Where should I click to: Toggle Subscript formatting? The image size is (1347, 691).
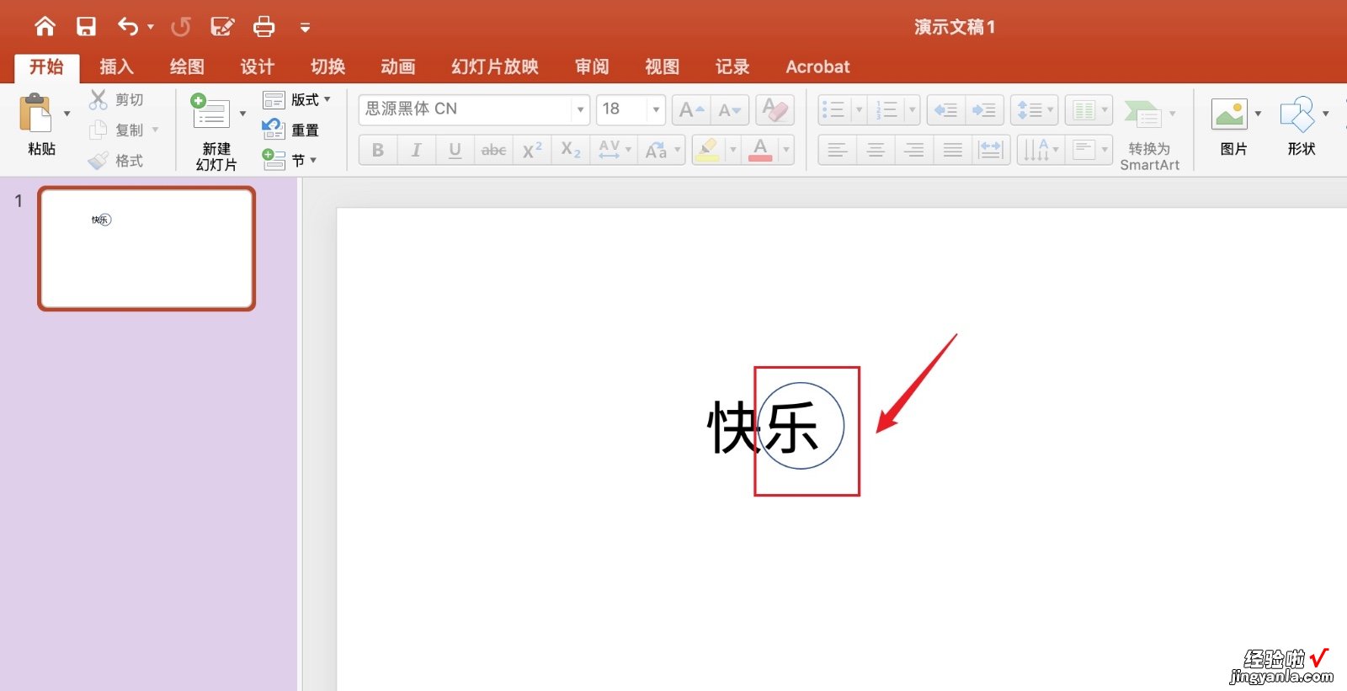point(571,150)
